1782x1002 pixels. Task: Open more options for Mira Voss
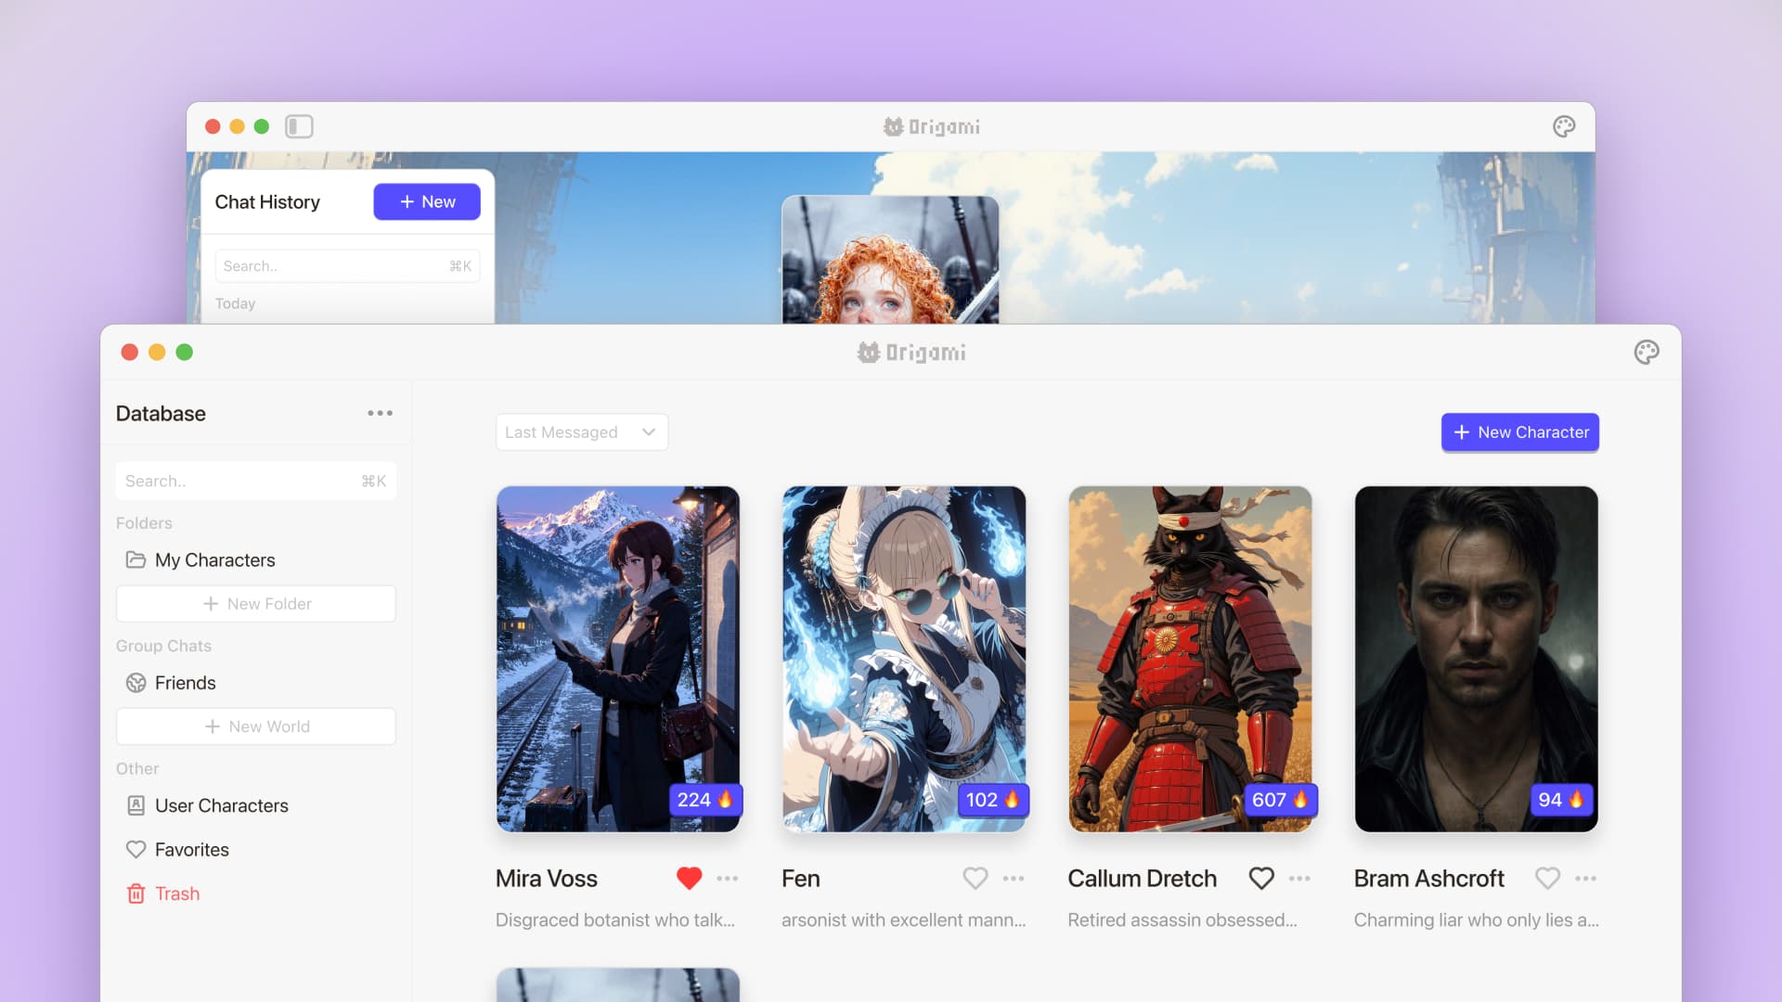pos(728,879)
